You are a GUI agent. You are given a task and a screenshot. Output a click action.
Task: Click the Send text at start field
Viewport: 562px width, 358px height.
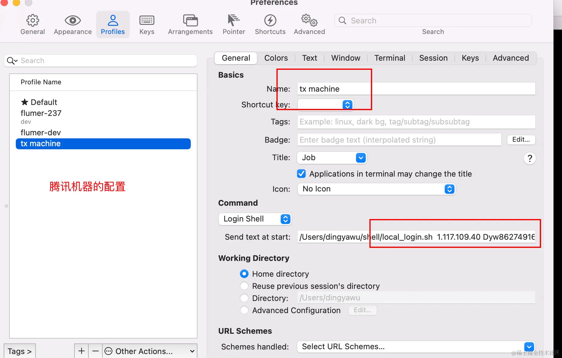point(416,237)
